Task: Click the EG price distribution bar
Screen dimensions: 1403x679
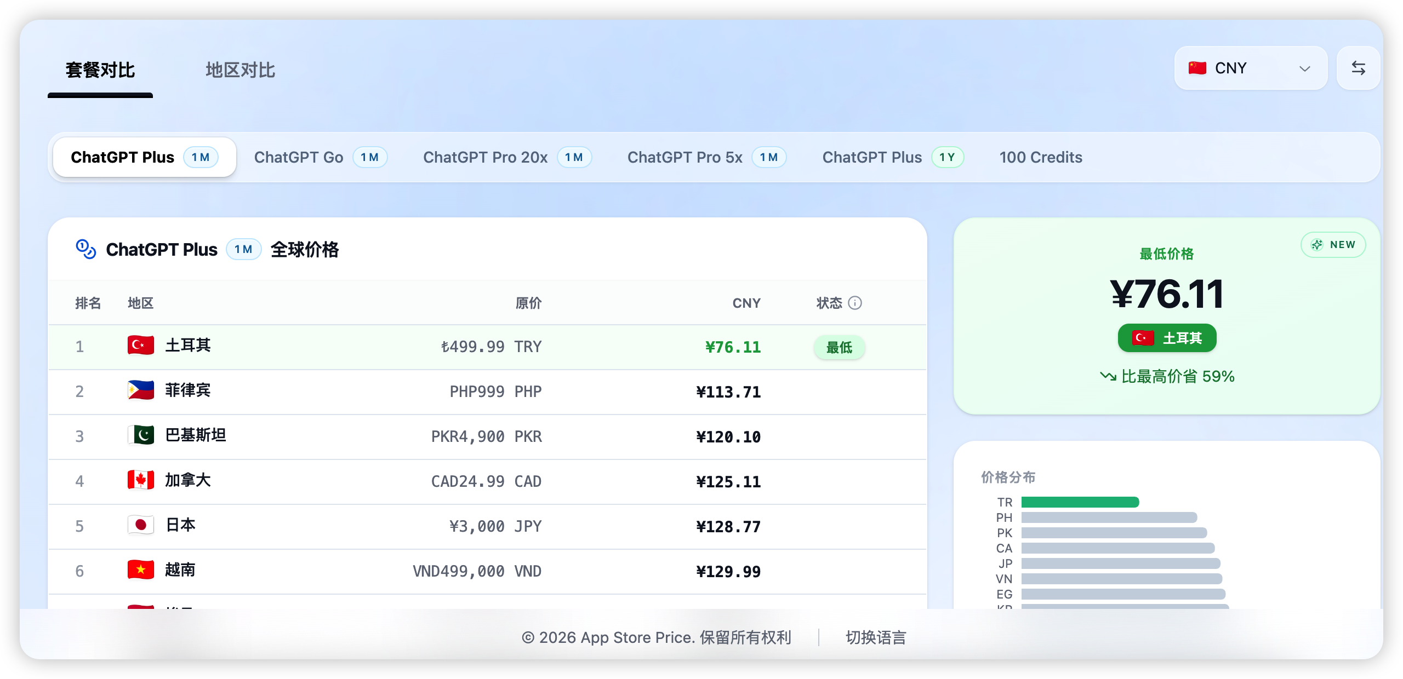Action: (x=1123, y=594)
